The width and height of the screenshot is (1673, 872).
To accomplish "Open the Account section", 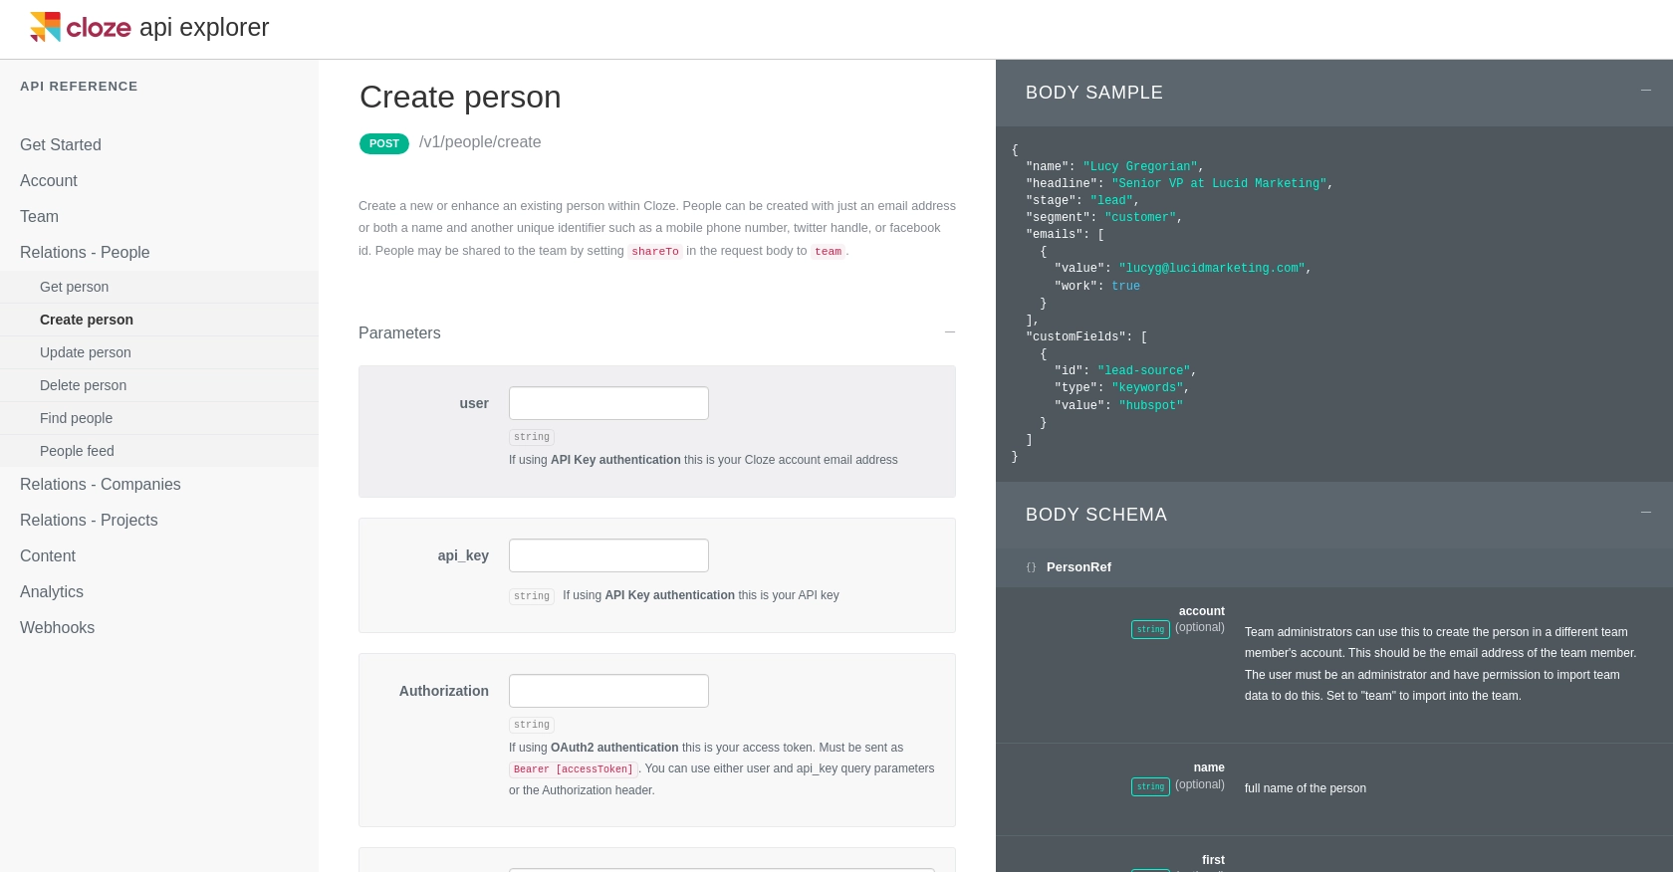I will (x=49, y=180).
